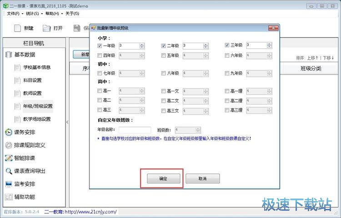Check the 高一 checkbox

[x=100, y=91]
